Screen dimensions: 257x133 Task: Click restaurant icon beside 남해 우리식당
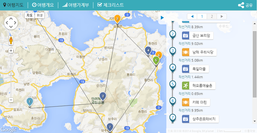coord(185,52)
